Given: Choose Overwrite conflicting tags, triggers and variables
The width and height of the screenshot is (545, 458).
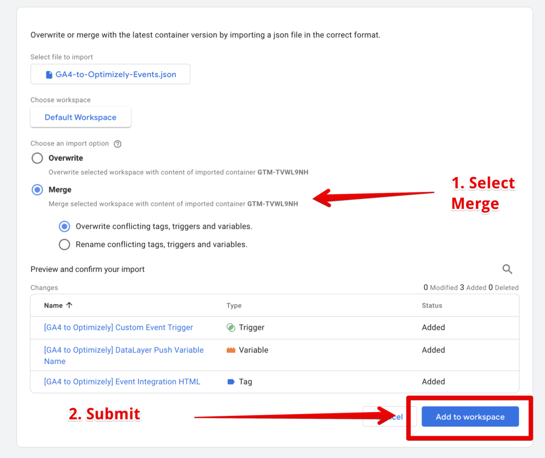Looking at the screenshot, I should pyautogui.click(x=64, y=226).
